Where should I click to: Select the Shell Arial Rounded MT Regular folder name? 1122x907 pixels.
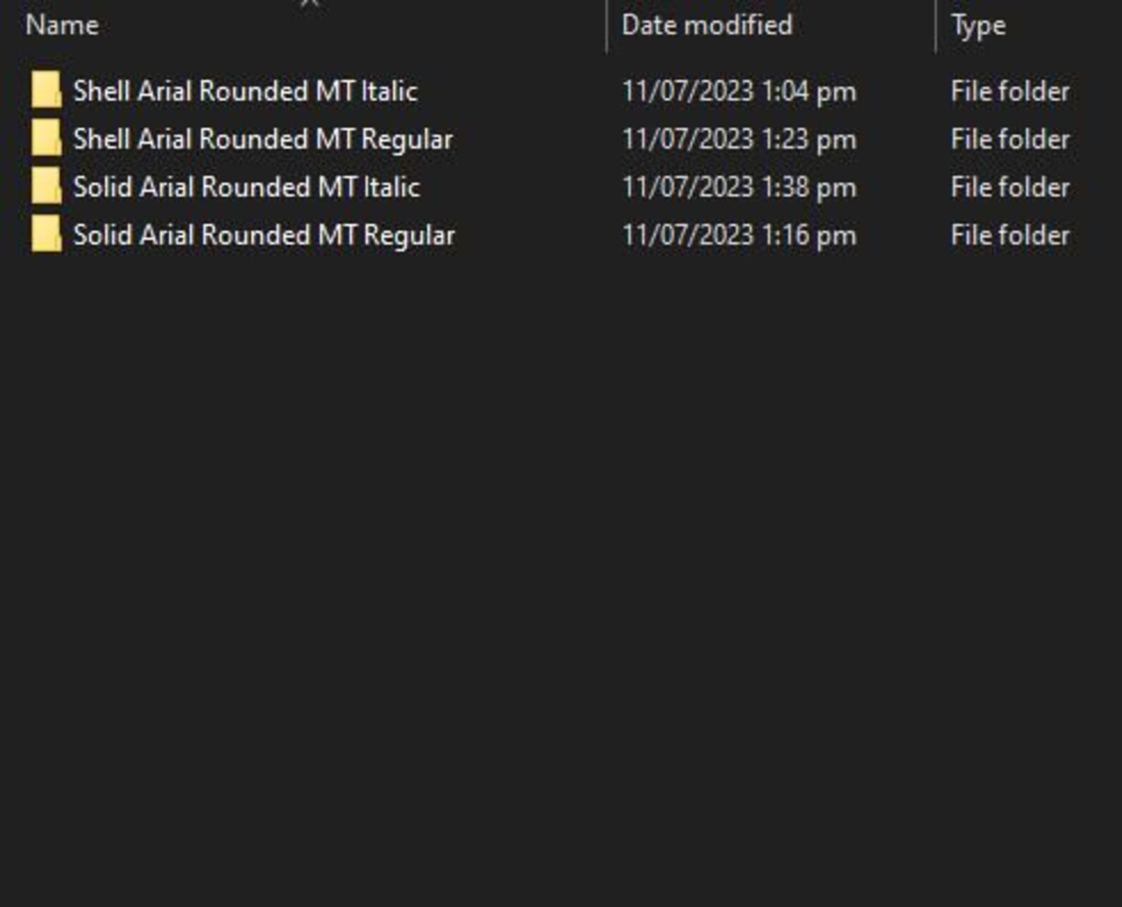tap(263, 140)
